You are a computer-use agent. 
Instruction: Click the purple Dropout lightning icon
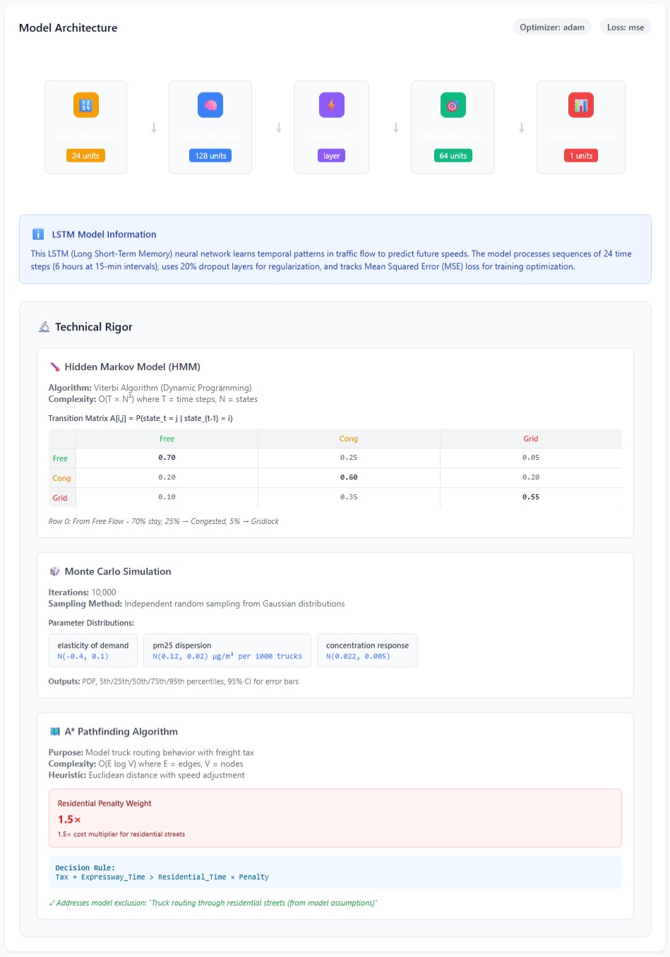click(x=331, y=105)
